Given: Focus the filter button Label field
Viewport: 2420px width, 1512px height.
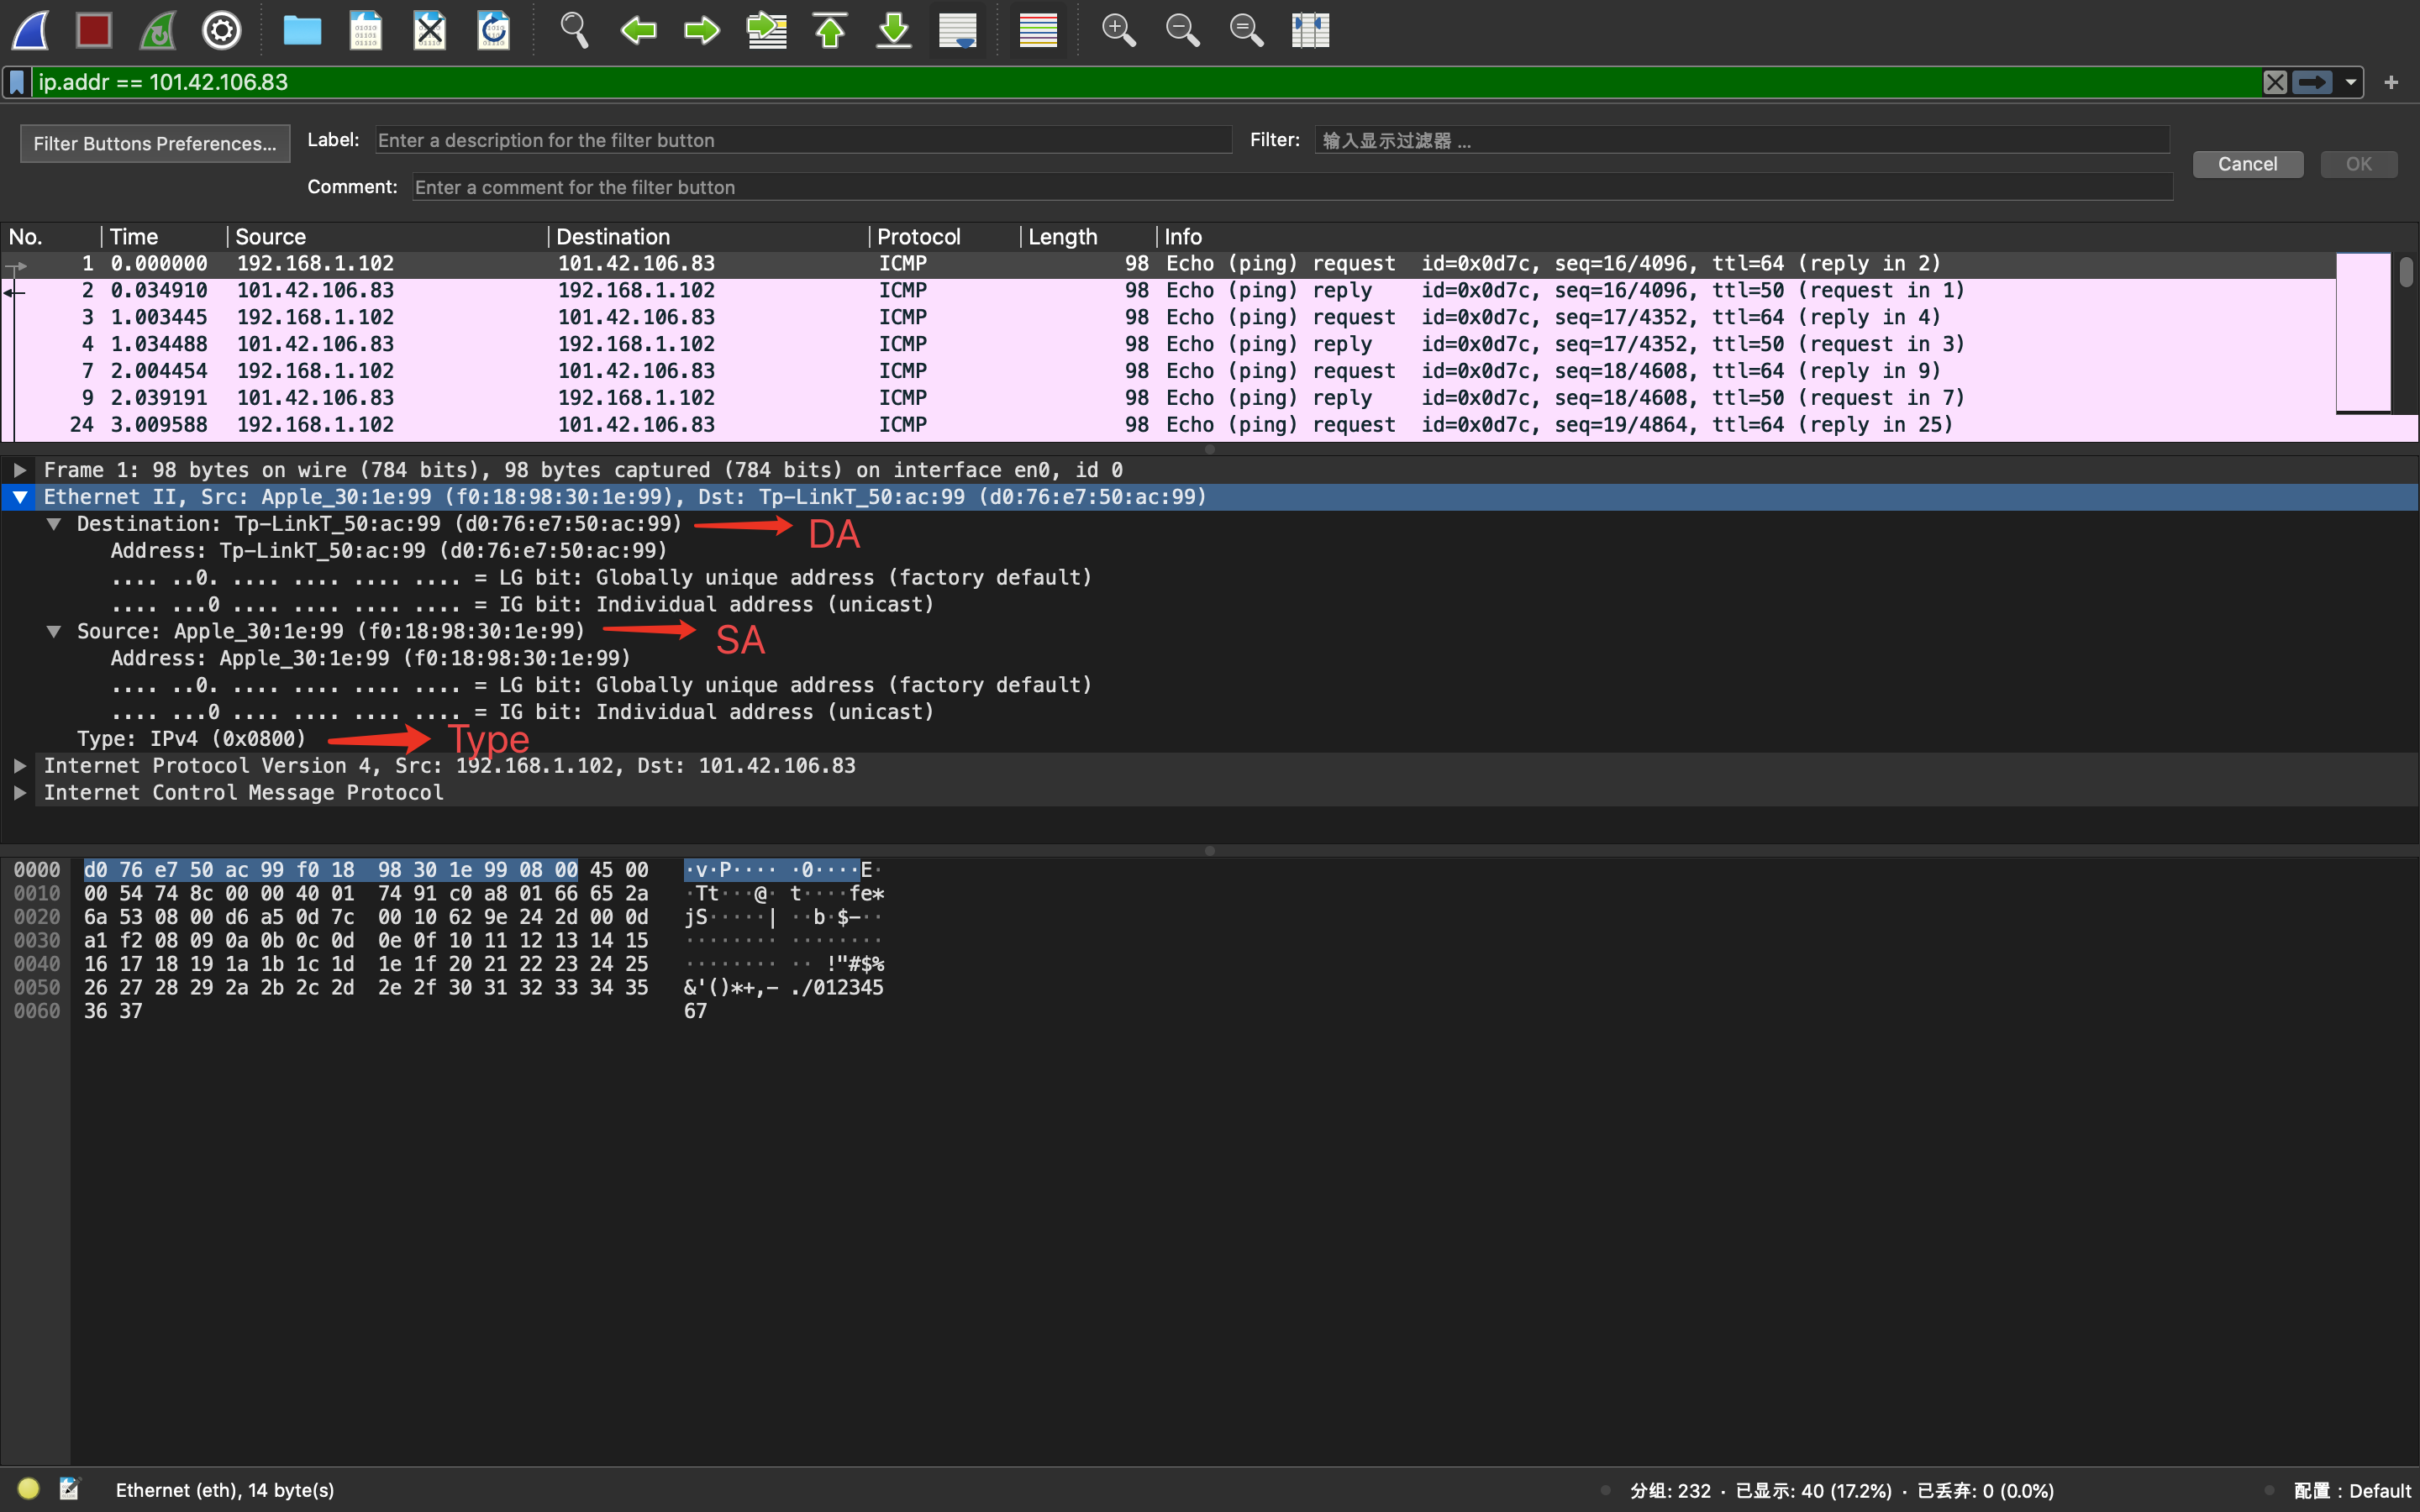Looking at the screenshot, I should [x=803, y=140].
